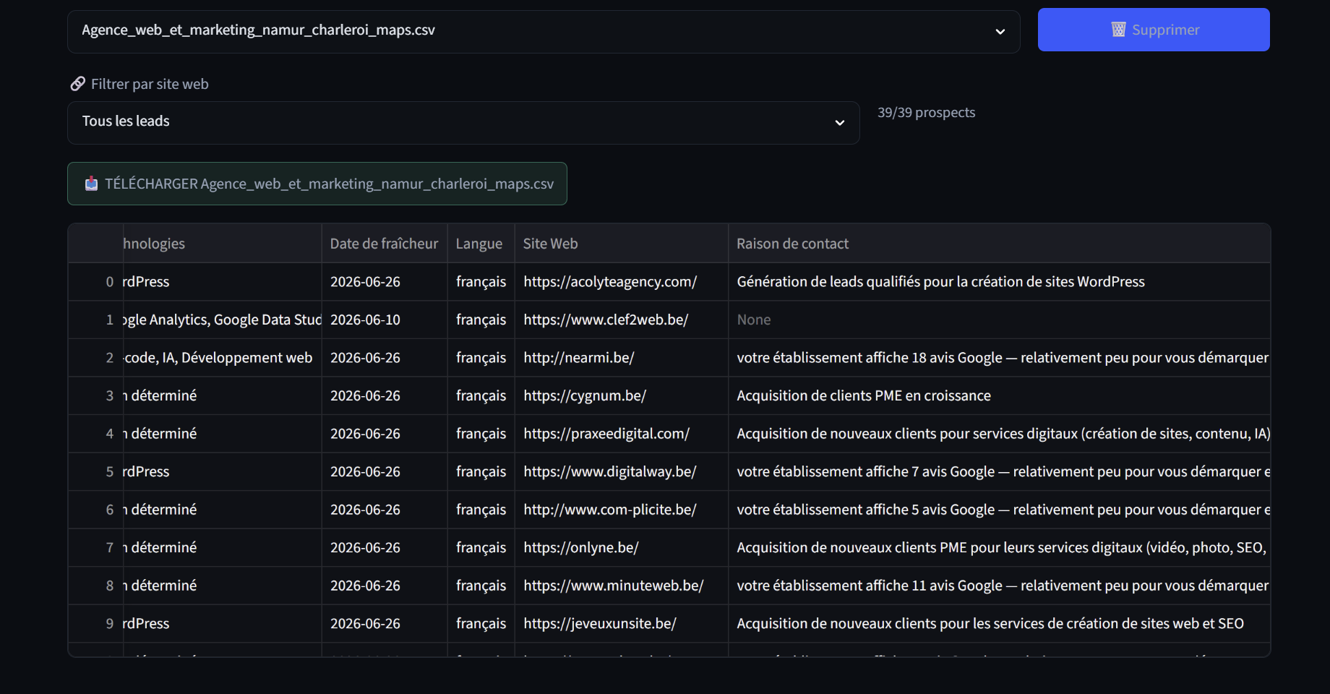
Task: Click the chevron of Tous les leads
Action: (839, 122)
